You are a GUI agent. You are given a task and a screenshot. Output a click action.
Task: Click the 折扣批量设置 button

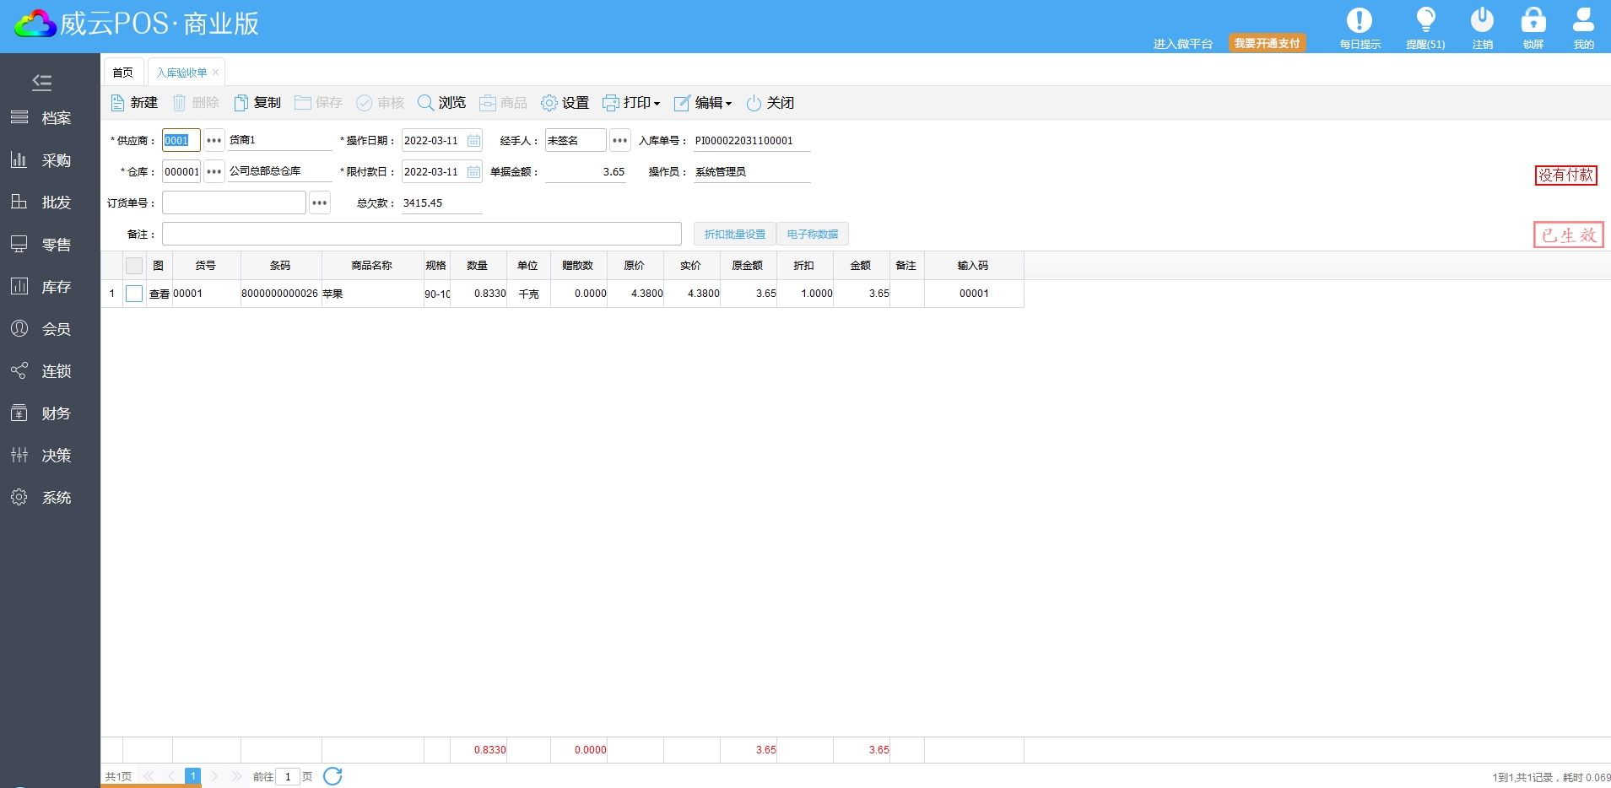734,235
